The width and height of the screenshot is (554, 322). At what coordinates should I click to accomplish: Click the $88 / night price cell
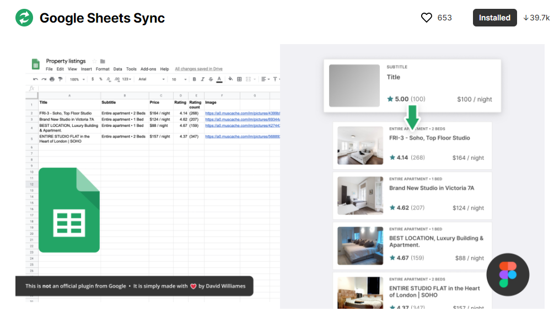[x=161, y=127]
